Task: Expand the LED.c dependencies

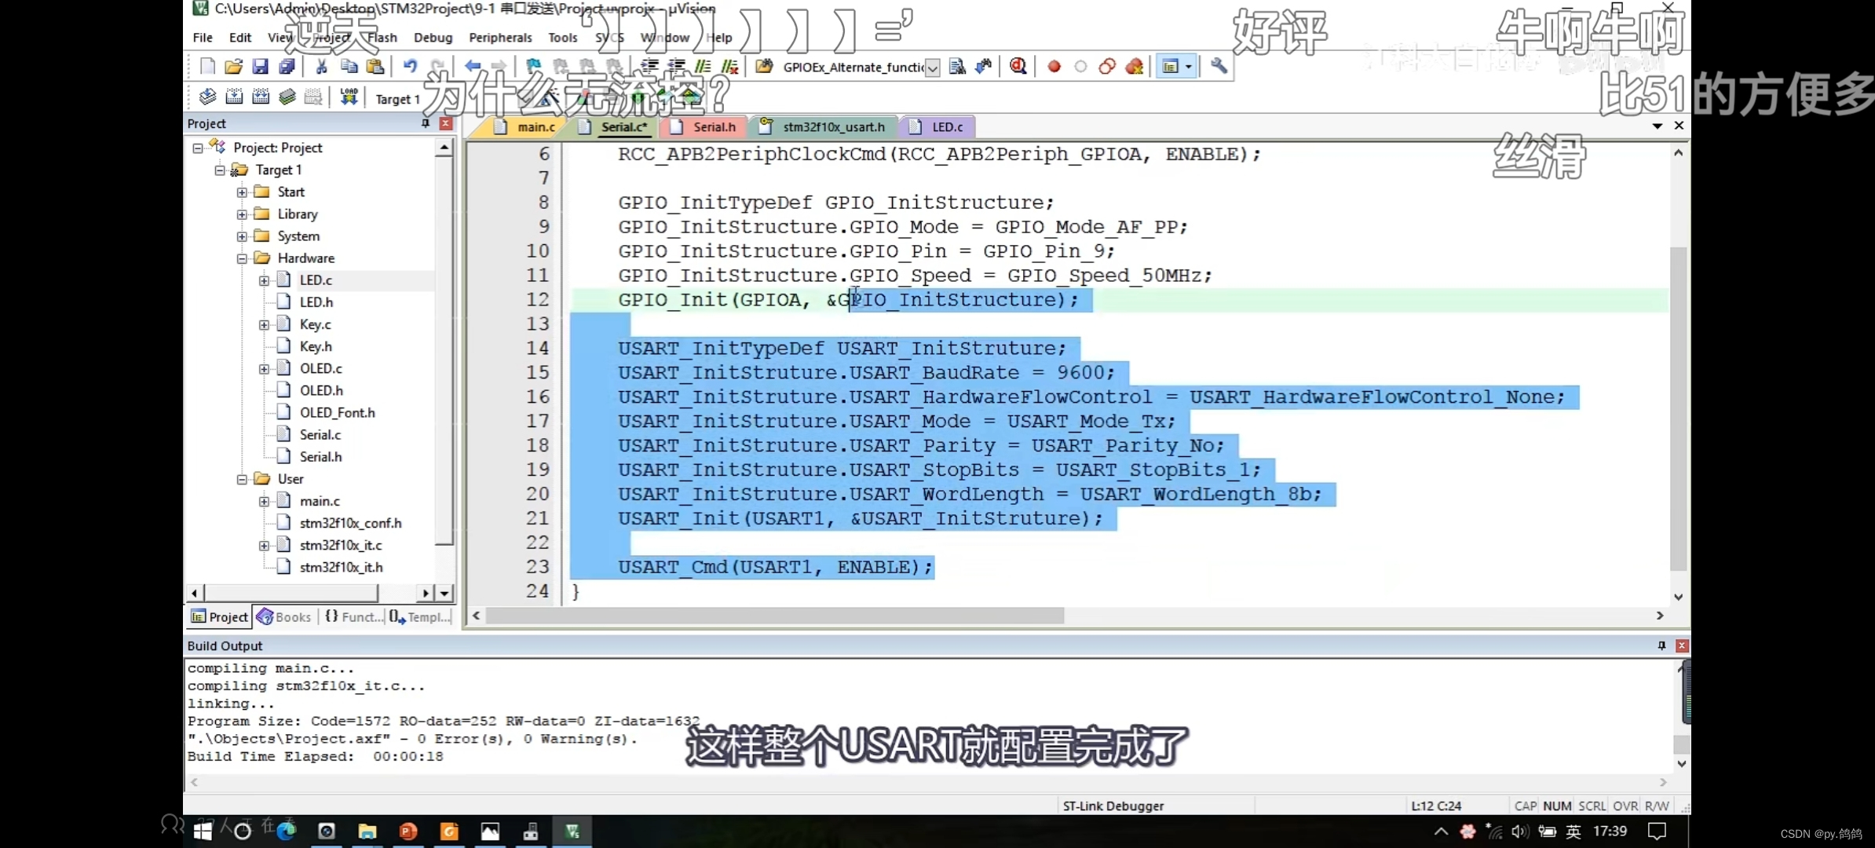Action: 264,280
